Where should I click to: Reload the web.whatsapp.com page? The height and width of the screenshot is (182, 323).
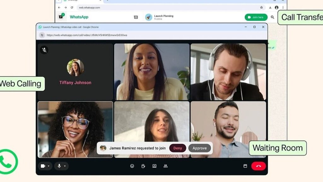tap(72, 8)
